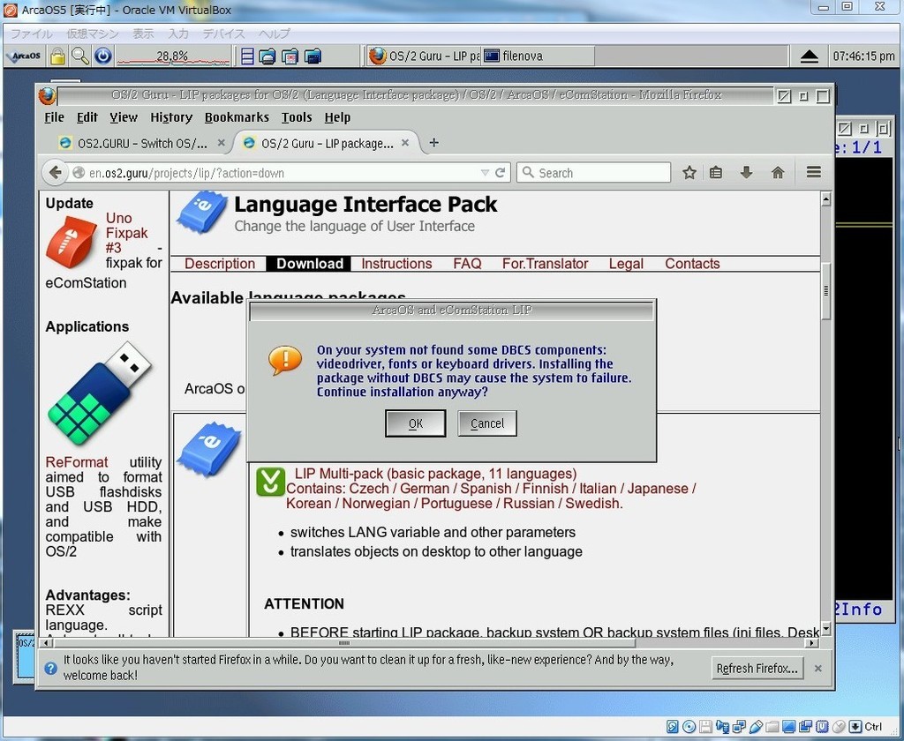Show bookmarks list icon in Firefox toolbar
This screenshot has width=904, height=741.
click(x=715, y=173)
